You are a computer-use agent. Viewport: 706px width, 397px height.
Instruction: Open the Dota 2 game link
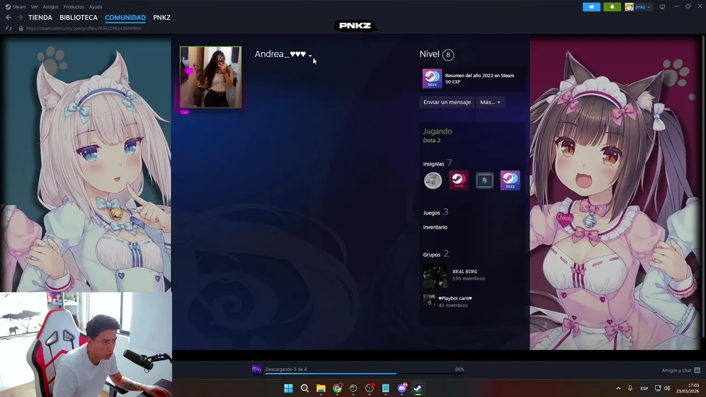pos(431,140)
